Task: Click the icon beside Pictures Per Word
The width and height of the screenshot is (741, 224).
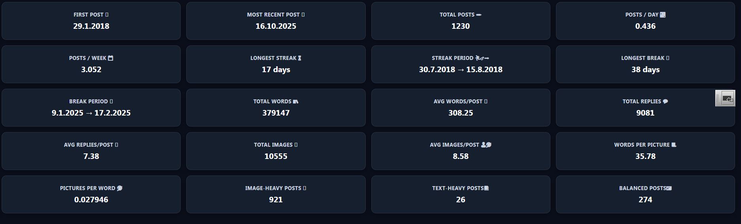Action: click(x=119, y=188)
